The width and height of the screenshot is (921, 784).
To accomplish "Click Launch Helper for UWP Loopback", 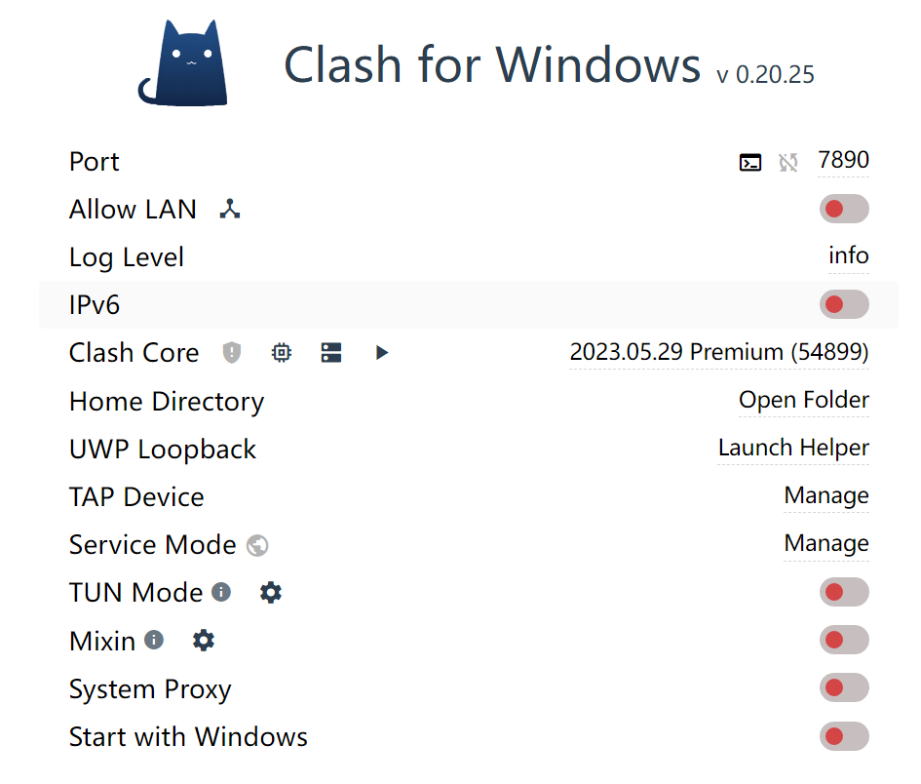I will 793,448.
